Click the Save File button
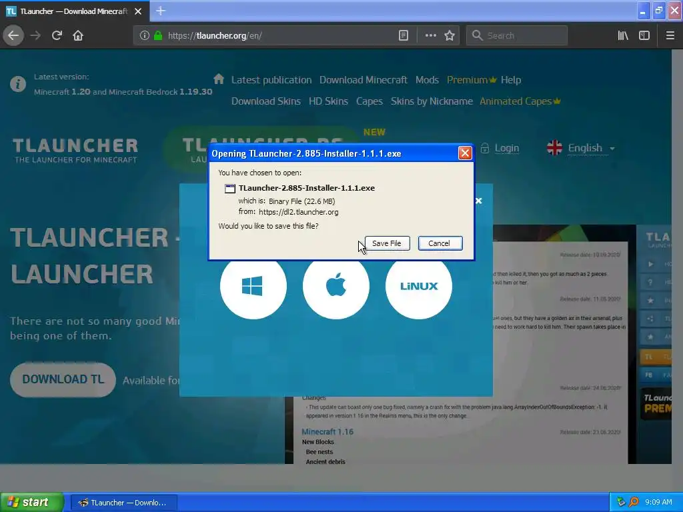 (x=387, y=243)
